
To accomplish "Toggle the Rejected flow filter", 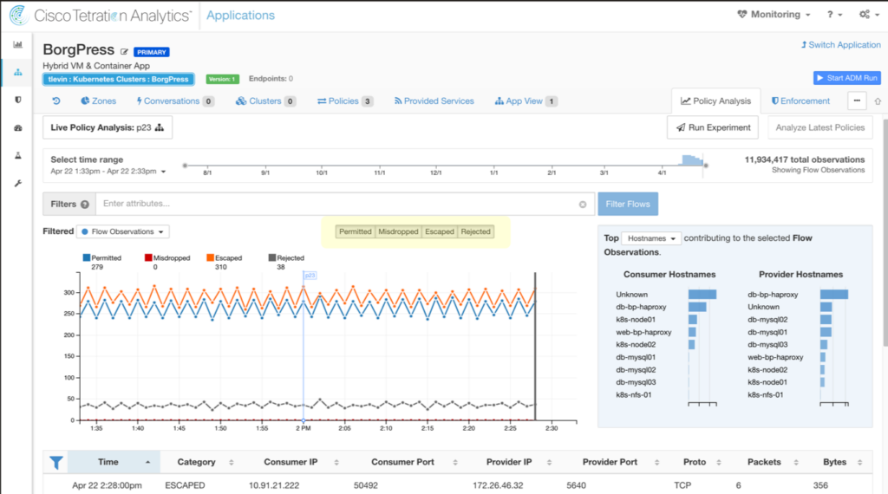I will point(476,231).
